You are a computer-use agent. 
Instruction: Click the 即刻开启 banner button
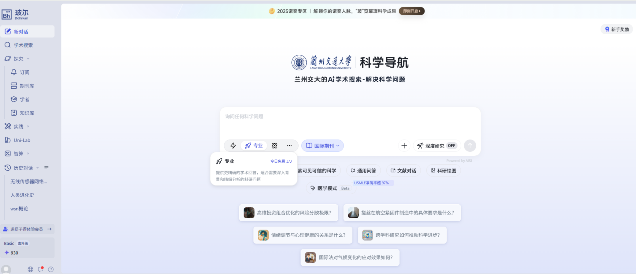(411, 11)
